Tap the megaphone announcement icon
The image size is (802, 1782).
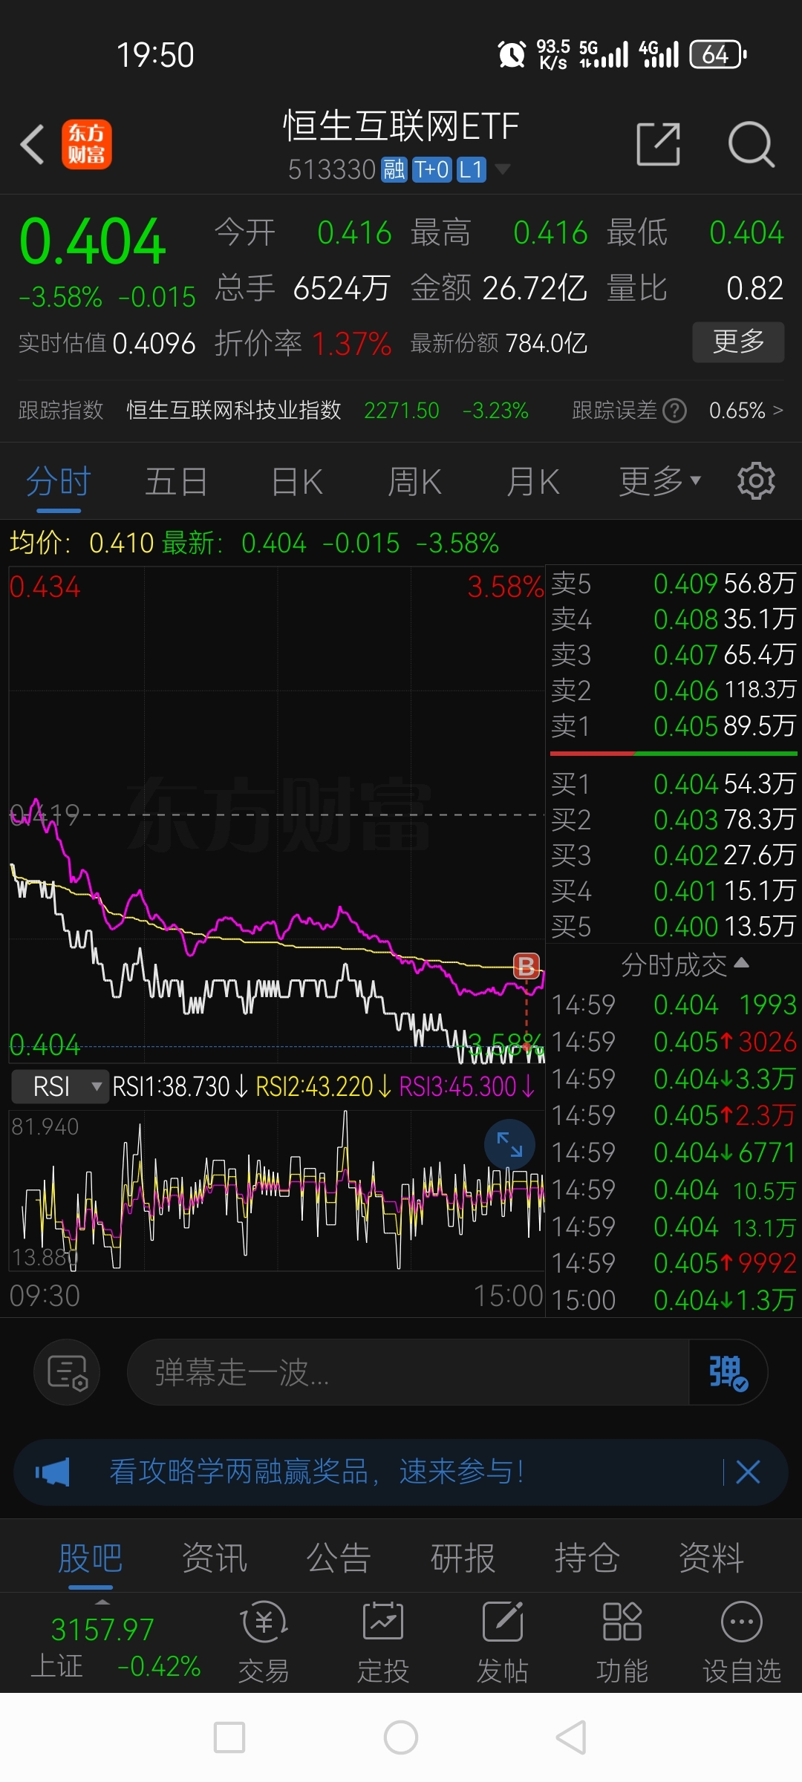(x=53, y=1471)
